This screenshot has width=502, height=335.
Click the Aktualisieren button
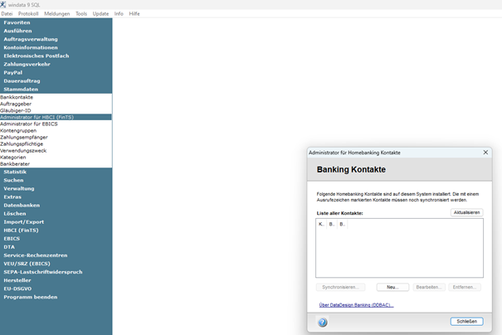tap(466, 212)
